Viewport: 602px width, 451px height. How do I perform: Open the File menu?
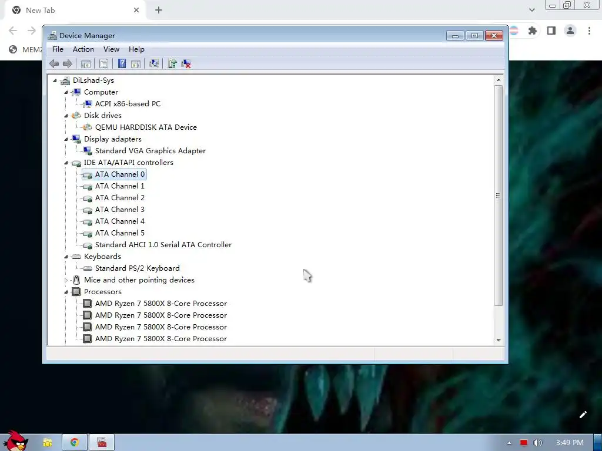pyautogui.click(x=58, y=49)
